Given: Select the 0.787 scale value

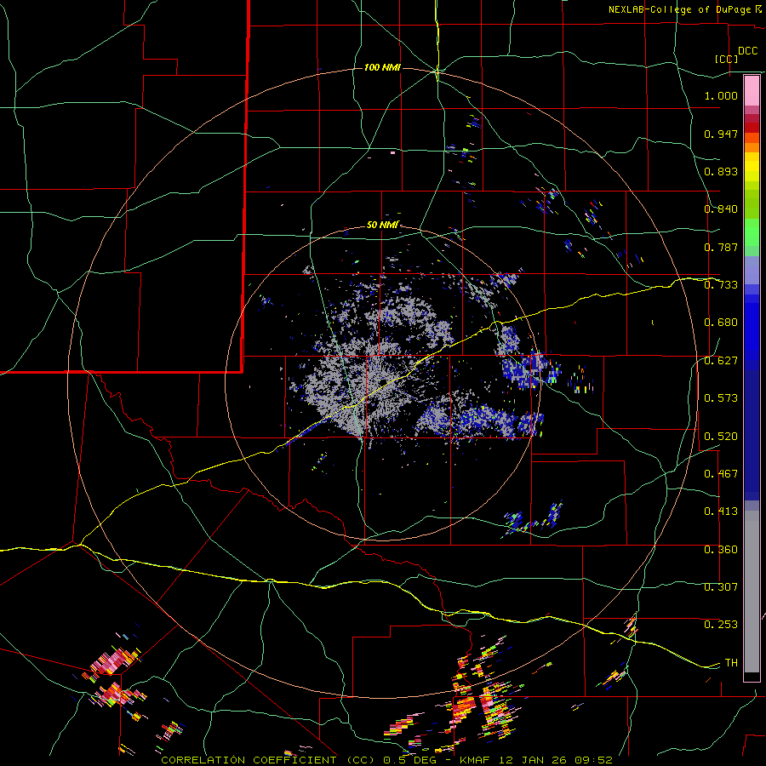Looking at the screenshot, I should (x=721, y=247).
